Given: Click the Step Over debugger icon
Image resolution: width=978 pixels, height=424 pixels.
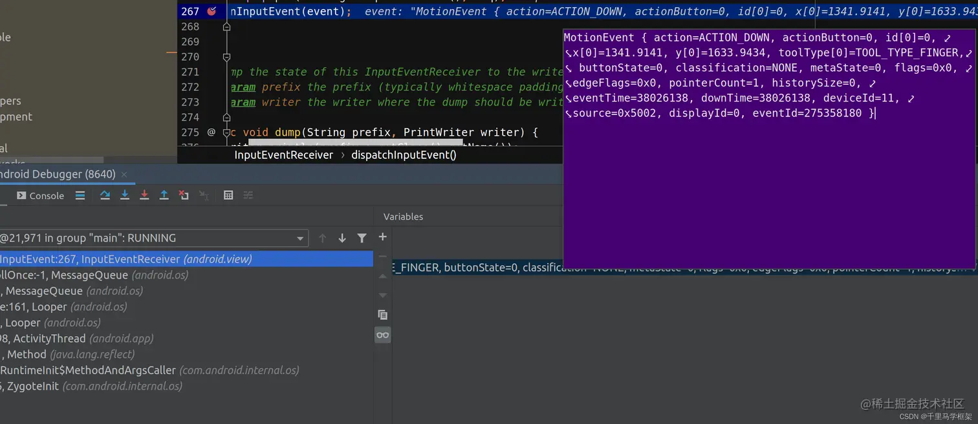Looking at the screenshot, I should [x=105, y=195].
